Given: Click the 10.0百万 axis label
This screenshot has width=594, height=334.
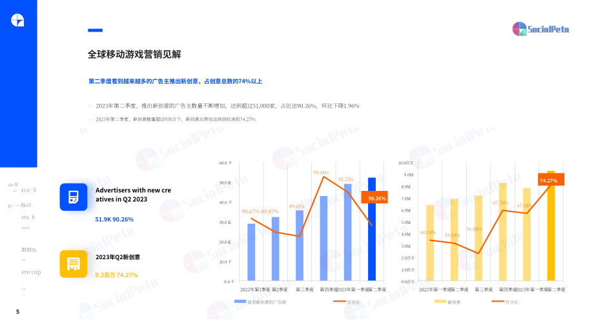Looking at the screenshot, I should click(x=405, y=163).
